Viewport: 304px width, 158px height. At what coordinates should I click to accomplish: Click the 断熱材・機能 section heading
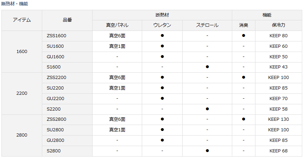click(15, 4)
